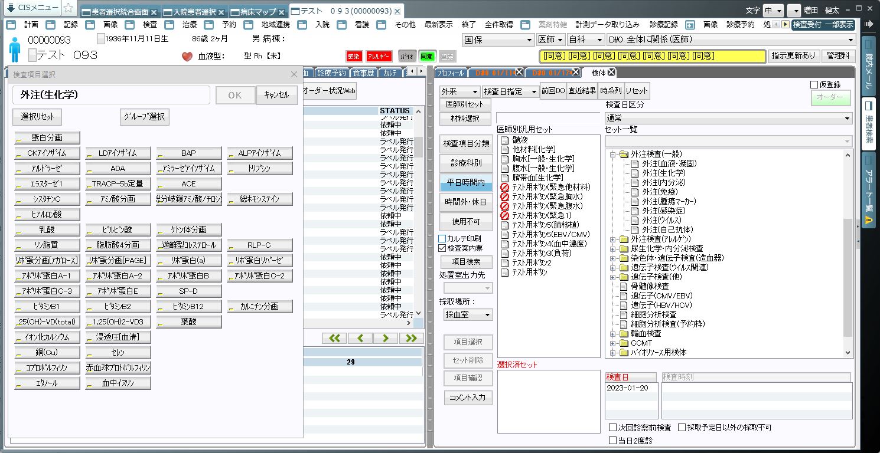Screen dimensions: 880x453
Task: Click the set tree vertical scrollbar
Action: point(848,254)
